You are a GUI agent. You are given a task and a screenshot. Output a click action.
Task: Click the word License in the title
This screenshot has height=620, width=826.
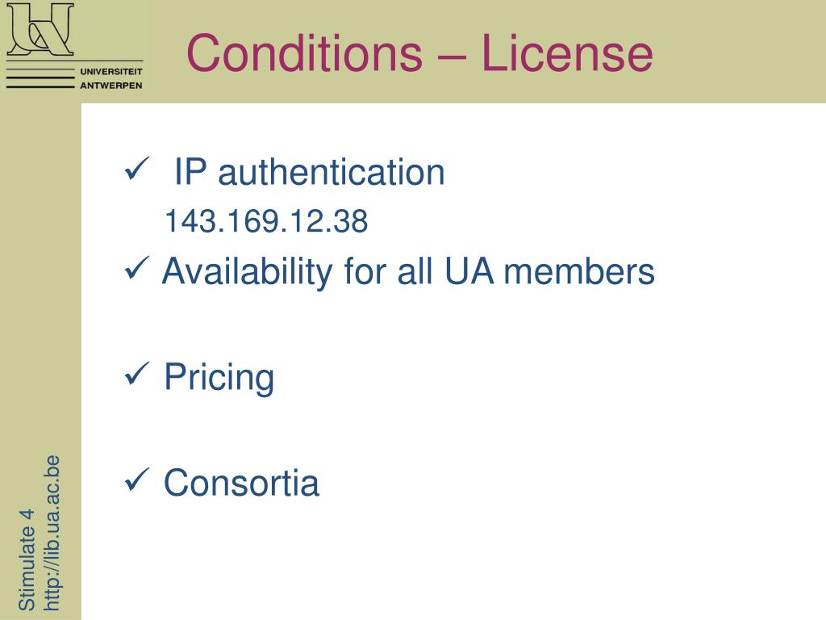[x=567, y=52]
